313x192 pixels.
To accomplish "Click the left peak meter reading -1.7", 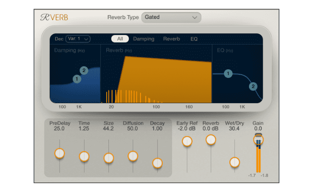I will [252, 176].
